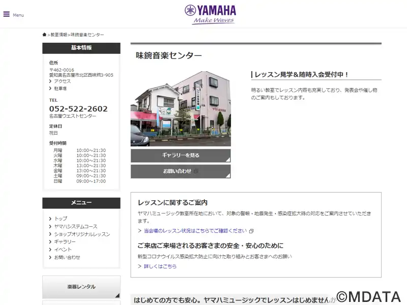The width and height of the screenshot is (407, 305).
Task: Open the 駐車場 link
Action: [x=60, y=88]
